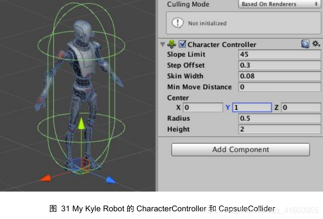Disable the Character Controller checkbox
This screenshot has width=323, height=219.
point(182,44)
